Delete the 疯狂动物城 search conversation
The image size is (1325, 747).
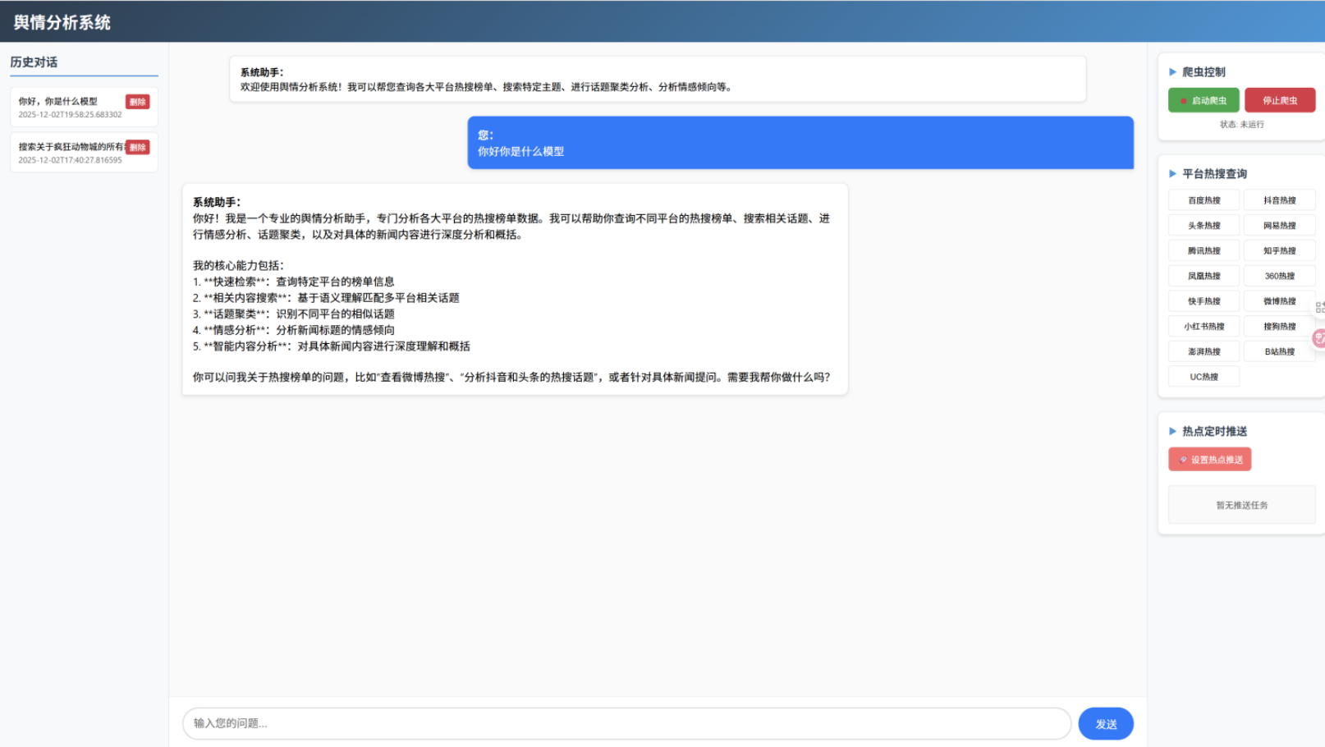137,148
